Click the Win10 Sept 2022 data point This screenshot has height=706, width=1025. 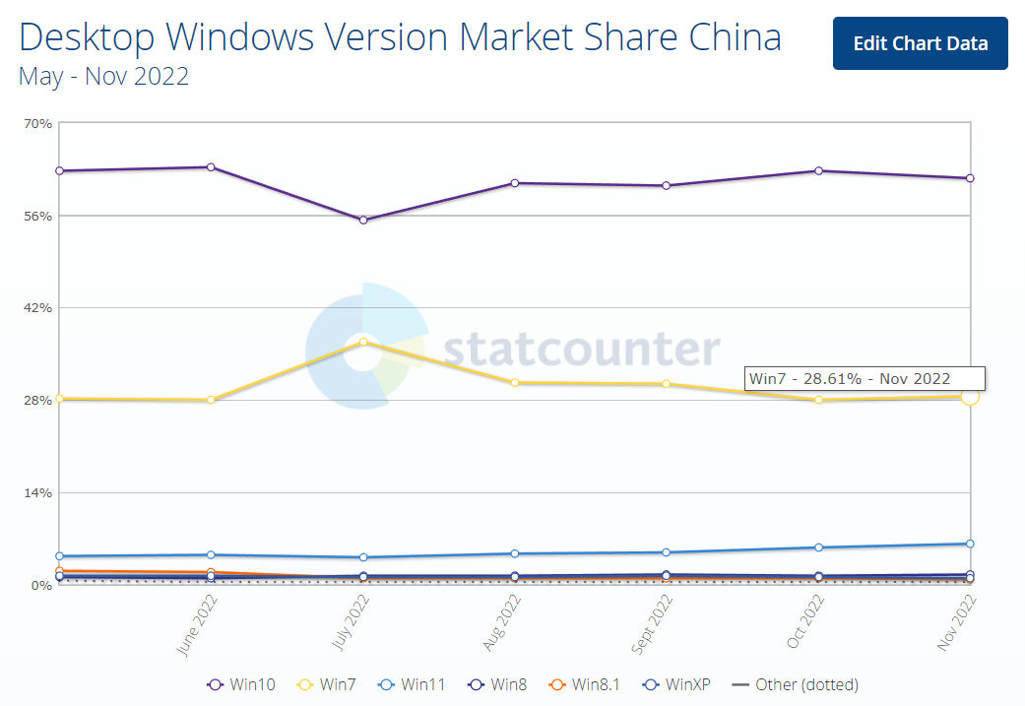pyautogui.click(x=667, y=185)
